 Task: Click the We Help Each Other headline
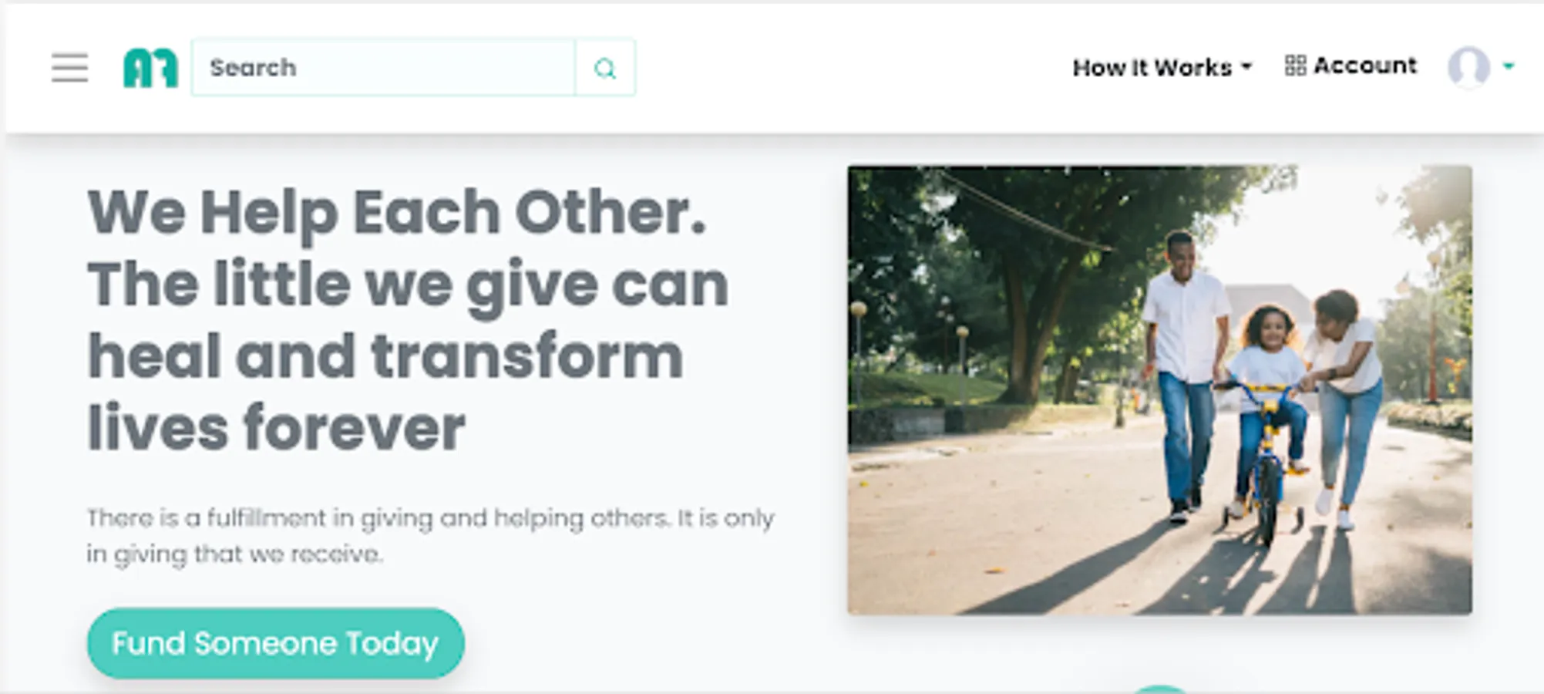[x=397, y=212]
